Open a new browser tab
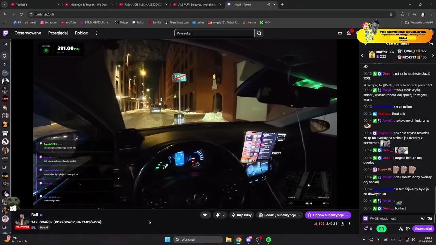The height and width of the screenshot is (245, 436). (282, 5)
